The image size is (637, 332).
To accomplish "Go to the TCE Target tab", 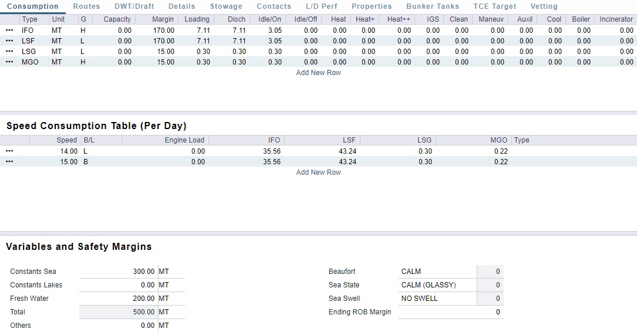I will click(494, 6).
